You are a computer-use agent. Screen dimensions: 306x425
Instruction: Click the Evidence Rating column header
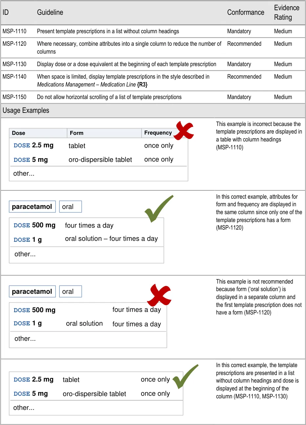coord(286,12)
